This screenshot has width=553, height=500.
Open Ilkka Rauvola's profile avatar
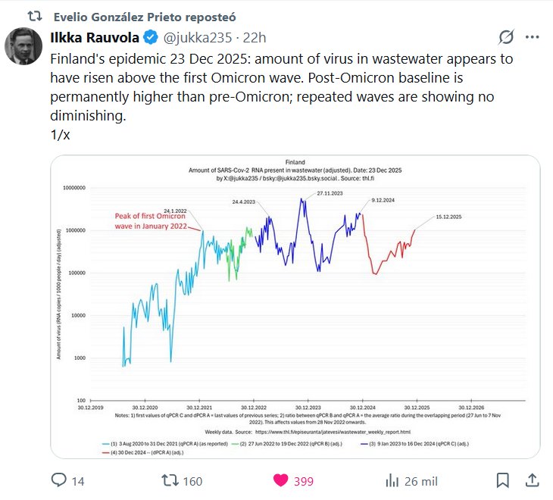coord(23,46)
